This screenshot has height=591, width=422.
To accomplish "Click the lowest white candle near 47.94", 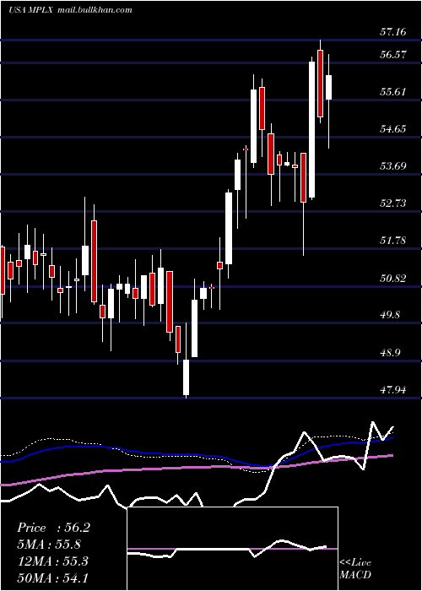I will (187, 377).
